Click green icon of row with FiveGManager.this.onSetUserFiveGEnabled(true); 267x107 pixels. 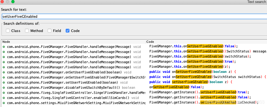(x=4, y=62)
